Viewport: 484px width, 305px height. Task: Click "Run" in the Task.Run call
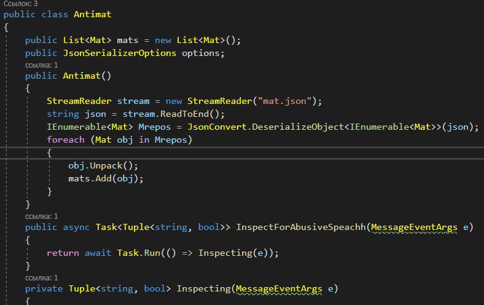coord(152,253)
